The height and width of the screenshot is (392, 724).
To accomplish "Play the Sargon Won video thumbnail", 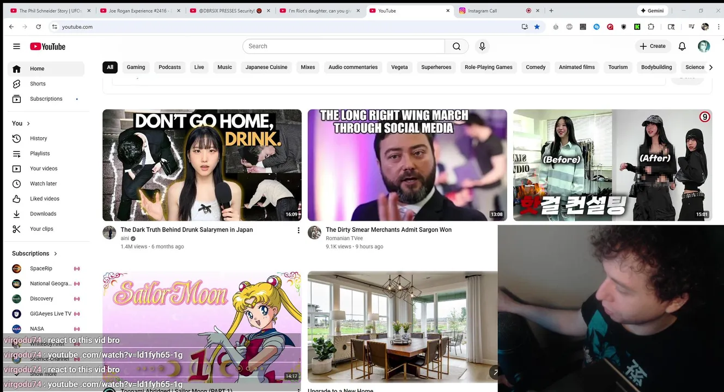I will click(407, 165).
